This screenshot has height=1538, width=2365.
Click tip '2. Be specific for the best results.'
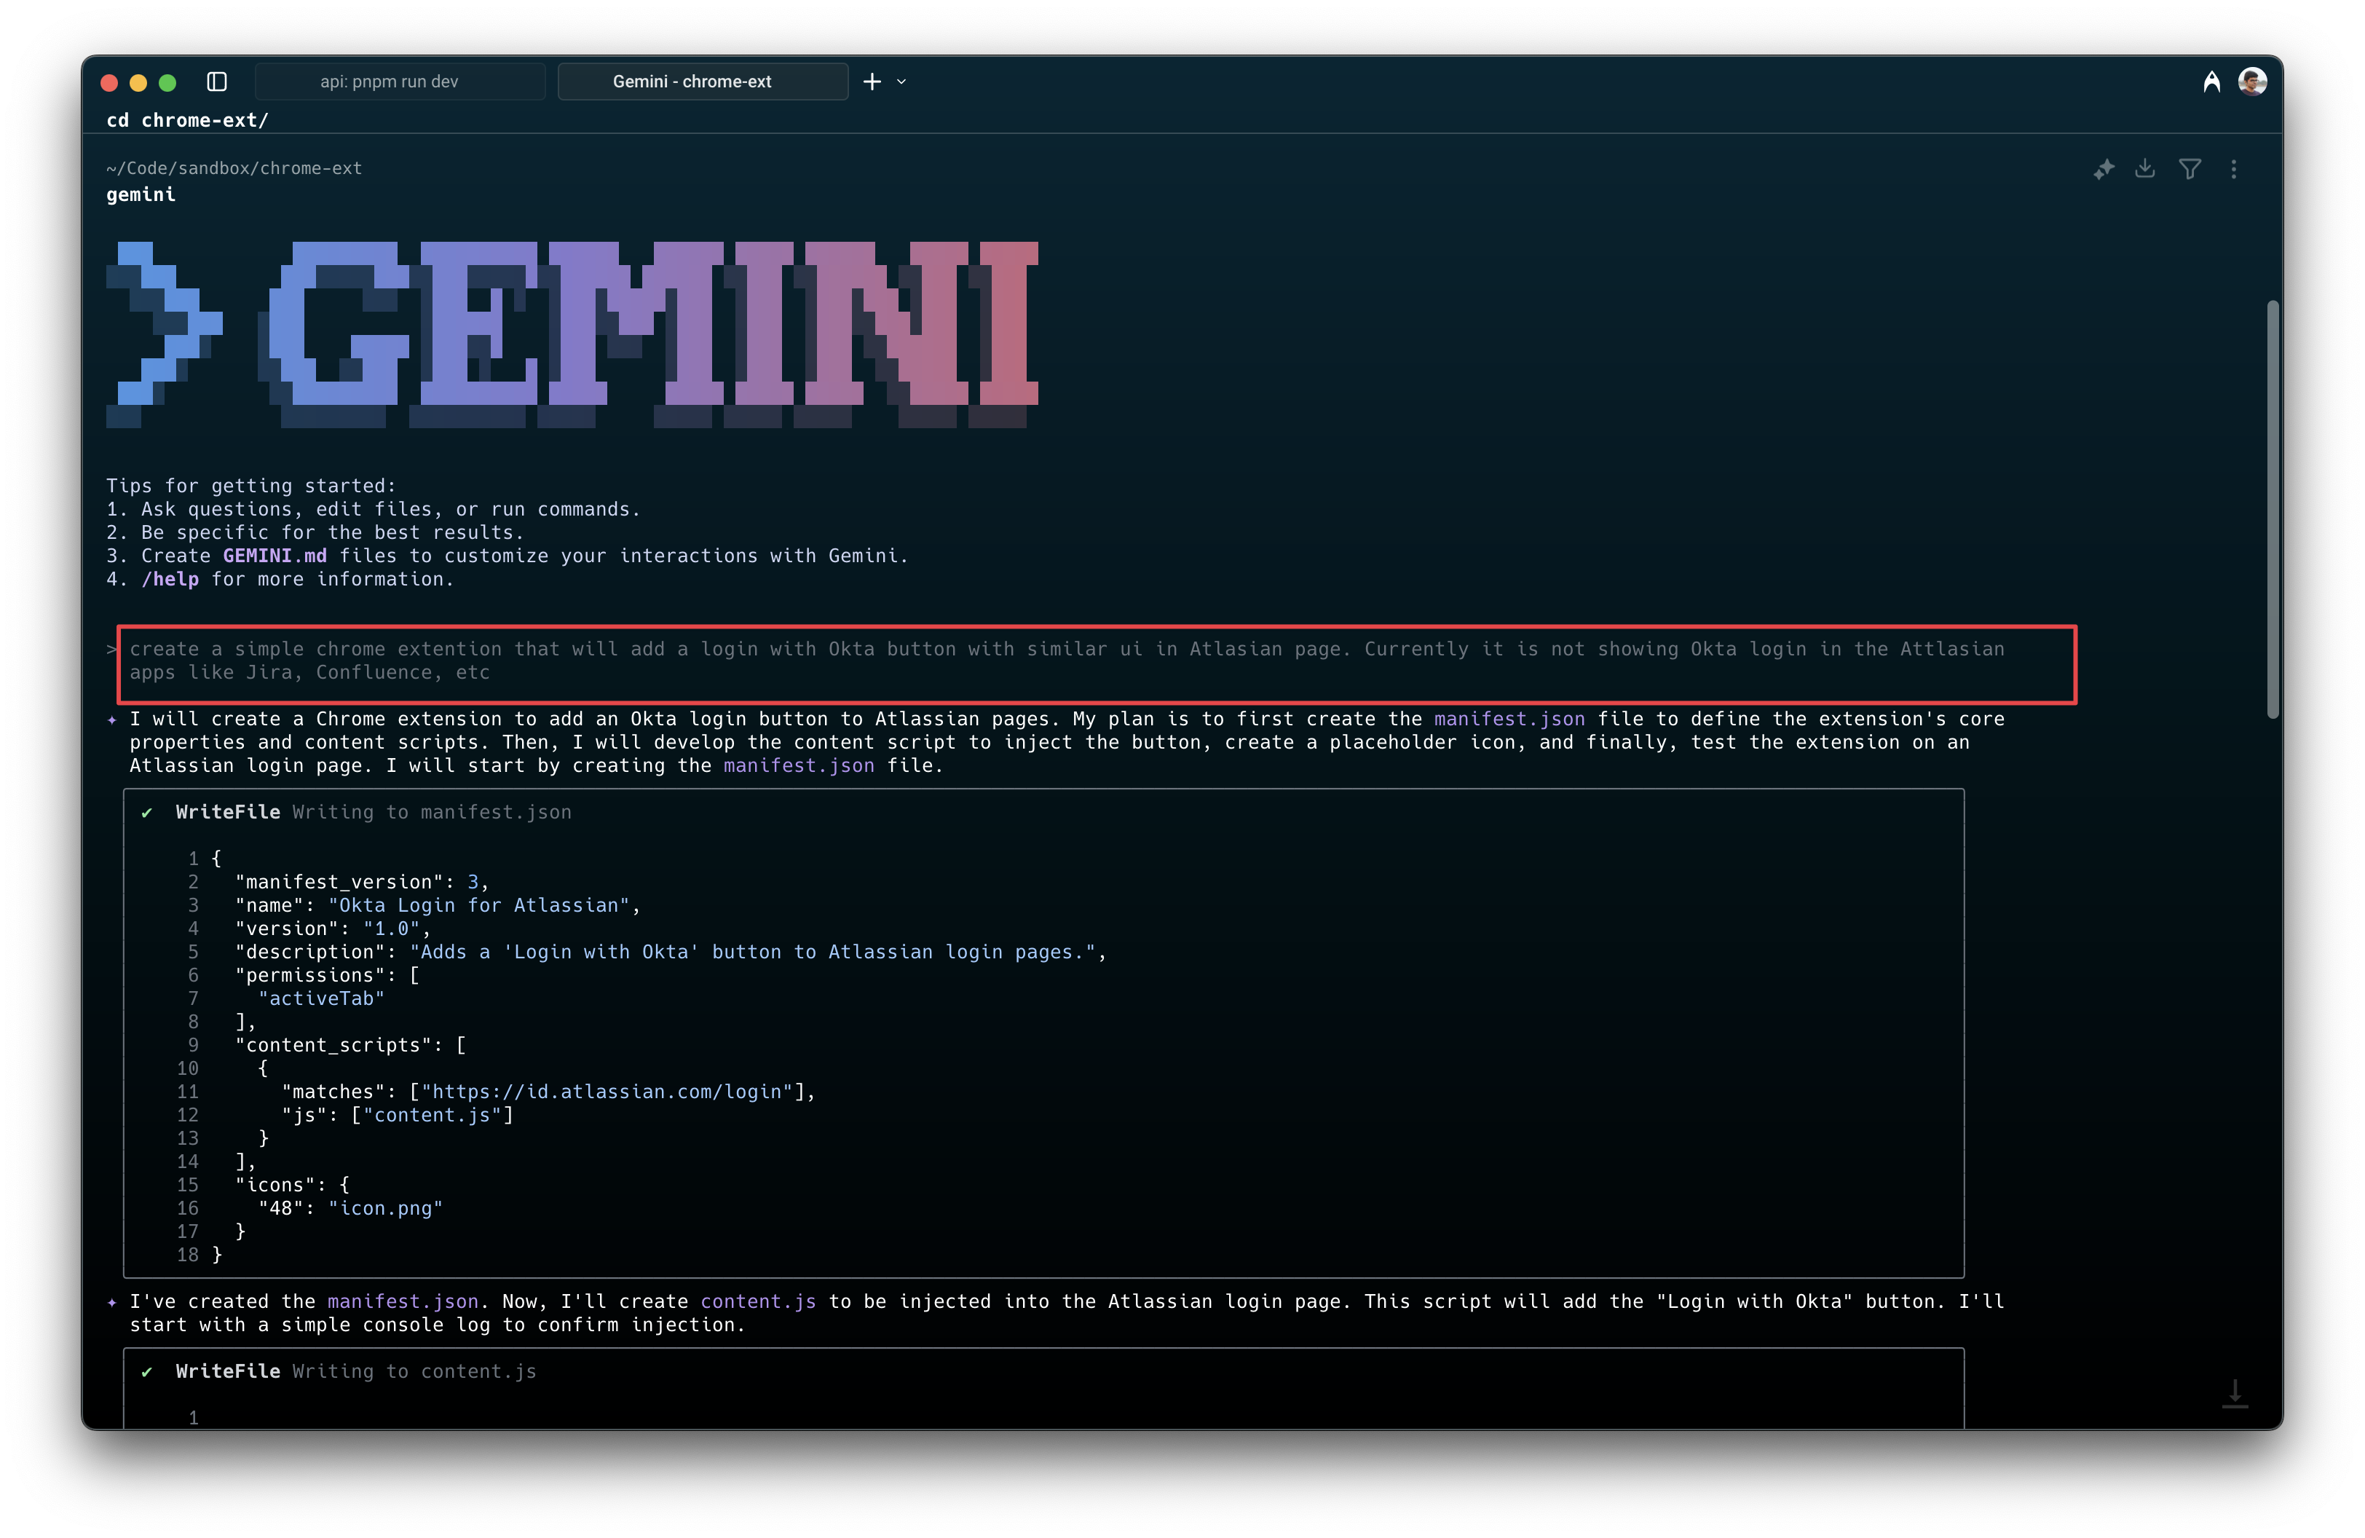(x=315, y=532)
